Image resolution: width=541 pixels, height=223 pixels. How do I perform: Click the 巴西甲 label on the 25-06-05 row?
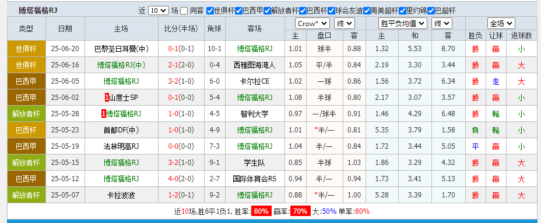click(x=26, y=81)
